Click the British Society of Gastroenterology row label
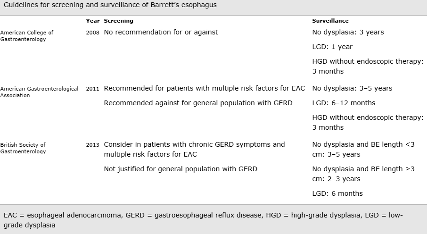Image resolution: width=427 pixels, height=234 pixels. [x=23, y=148]
